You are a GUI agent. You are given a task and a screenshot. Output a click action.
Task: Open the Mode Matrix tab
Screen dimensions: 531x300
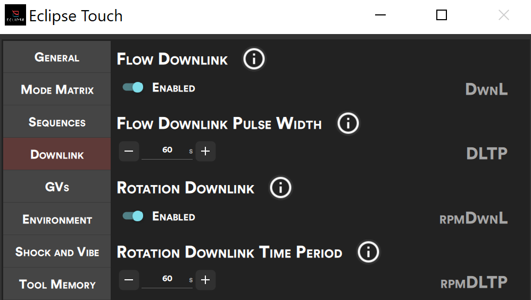point(57,90)
